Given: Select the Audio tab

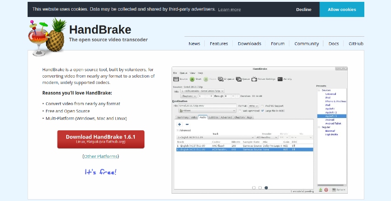Looking at the screenshot, I should pyautogui.click(x=203, y=117).
